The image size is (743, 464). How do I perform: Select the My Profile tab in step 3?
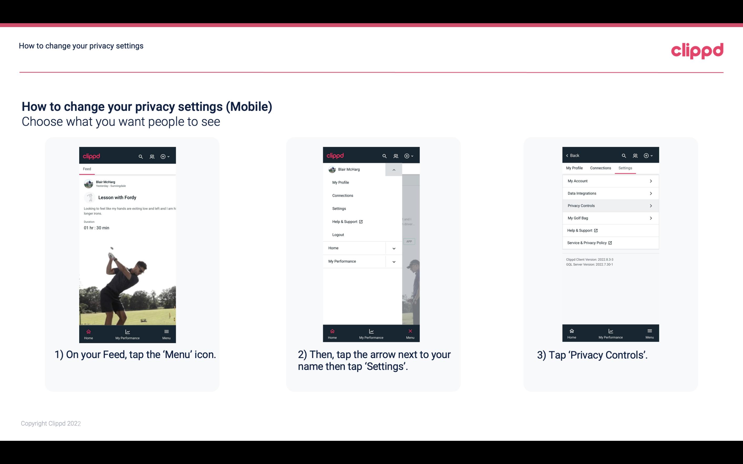tap(575, 167)
